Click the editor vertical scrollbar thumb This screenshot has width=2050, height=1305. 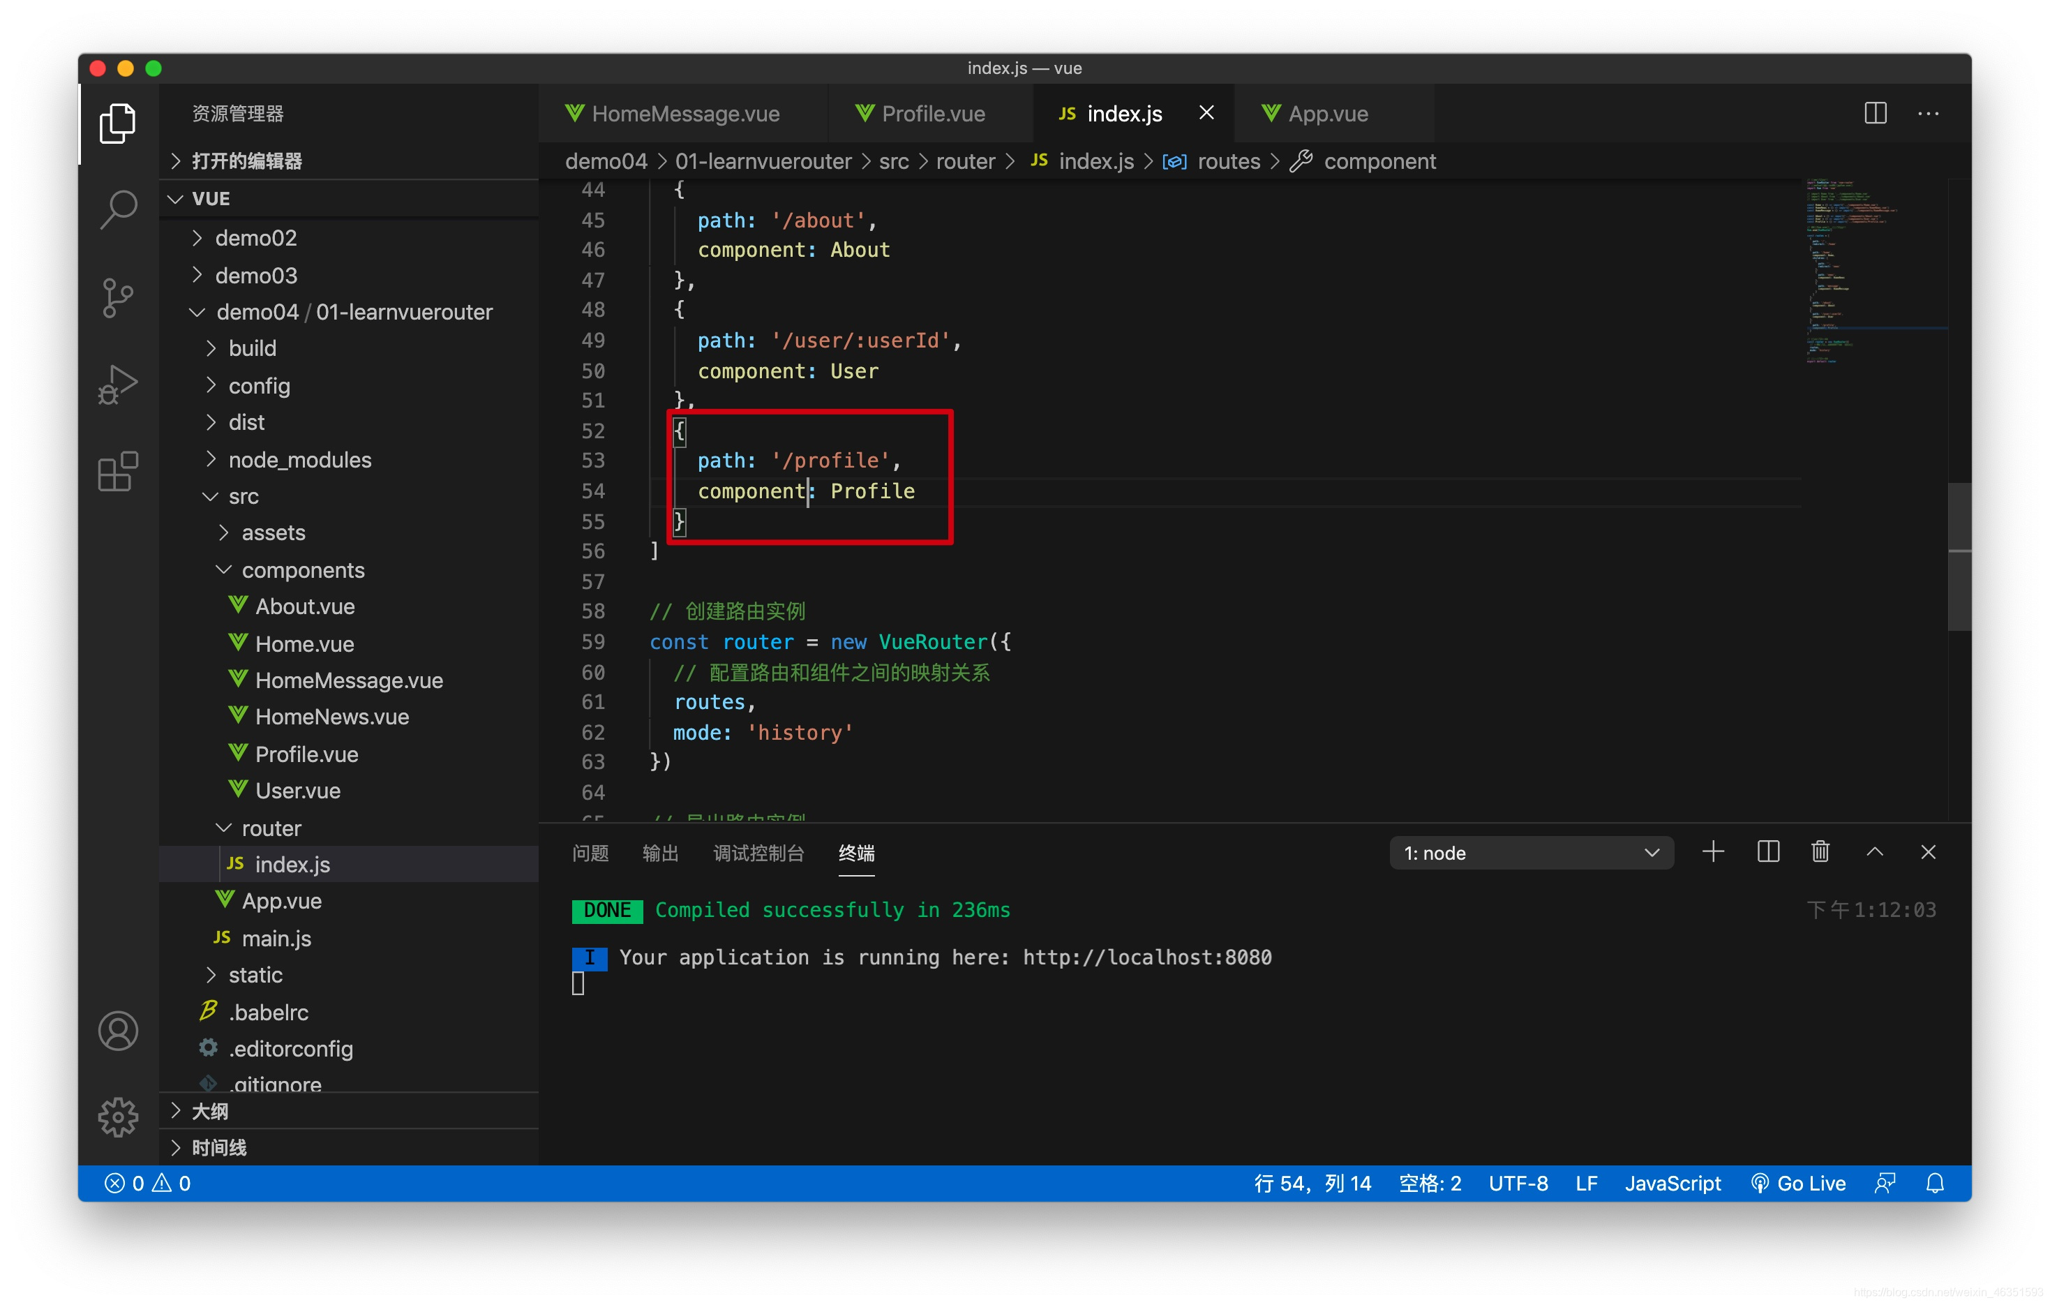[1959, 556]
